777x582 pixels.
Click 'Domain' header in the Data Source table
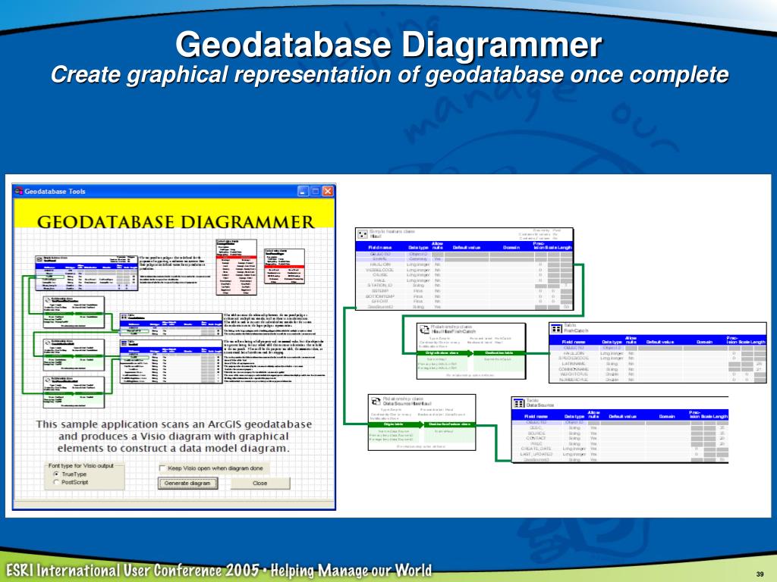[x=667, y=417]
